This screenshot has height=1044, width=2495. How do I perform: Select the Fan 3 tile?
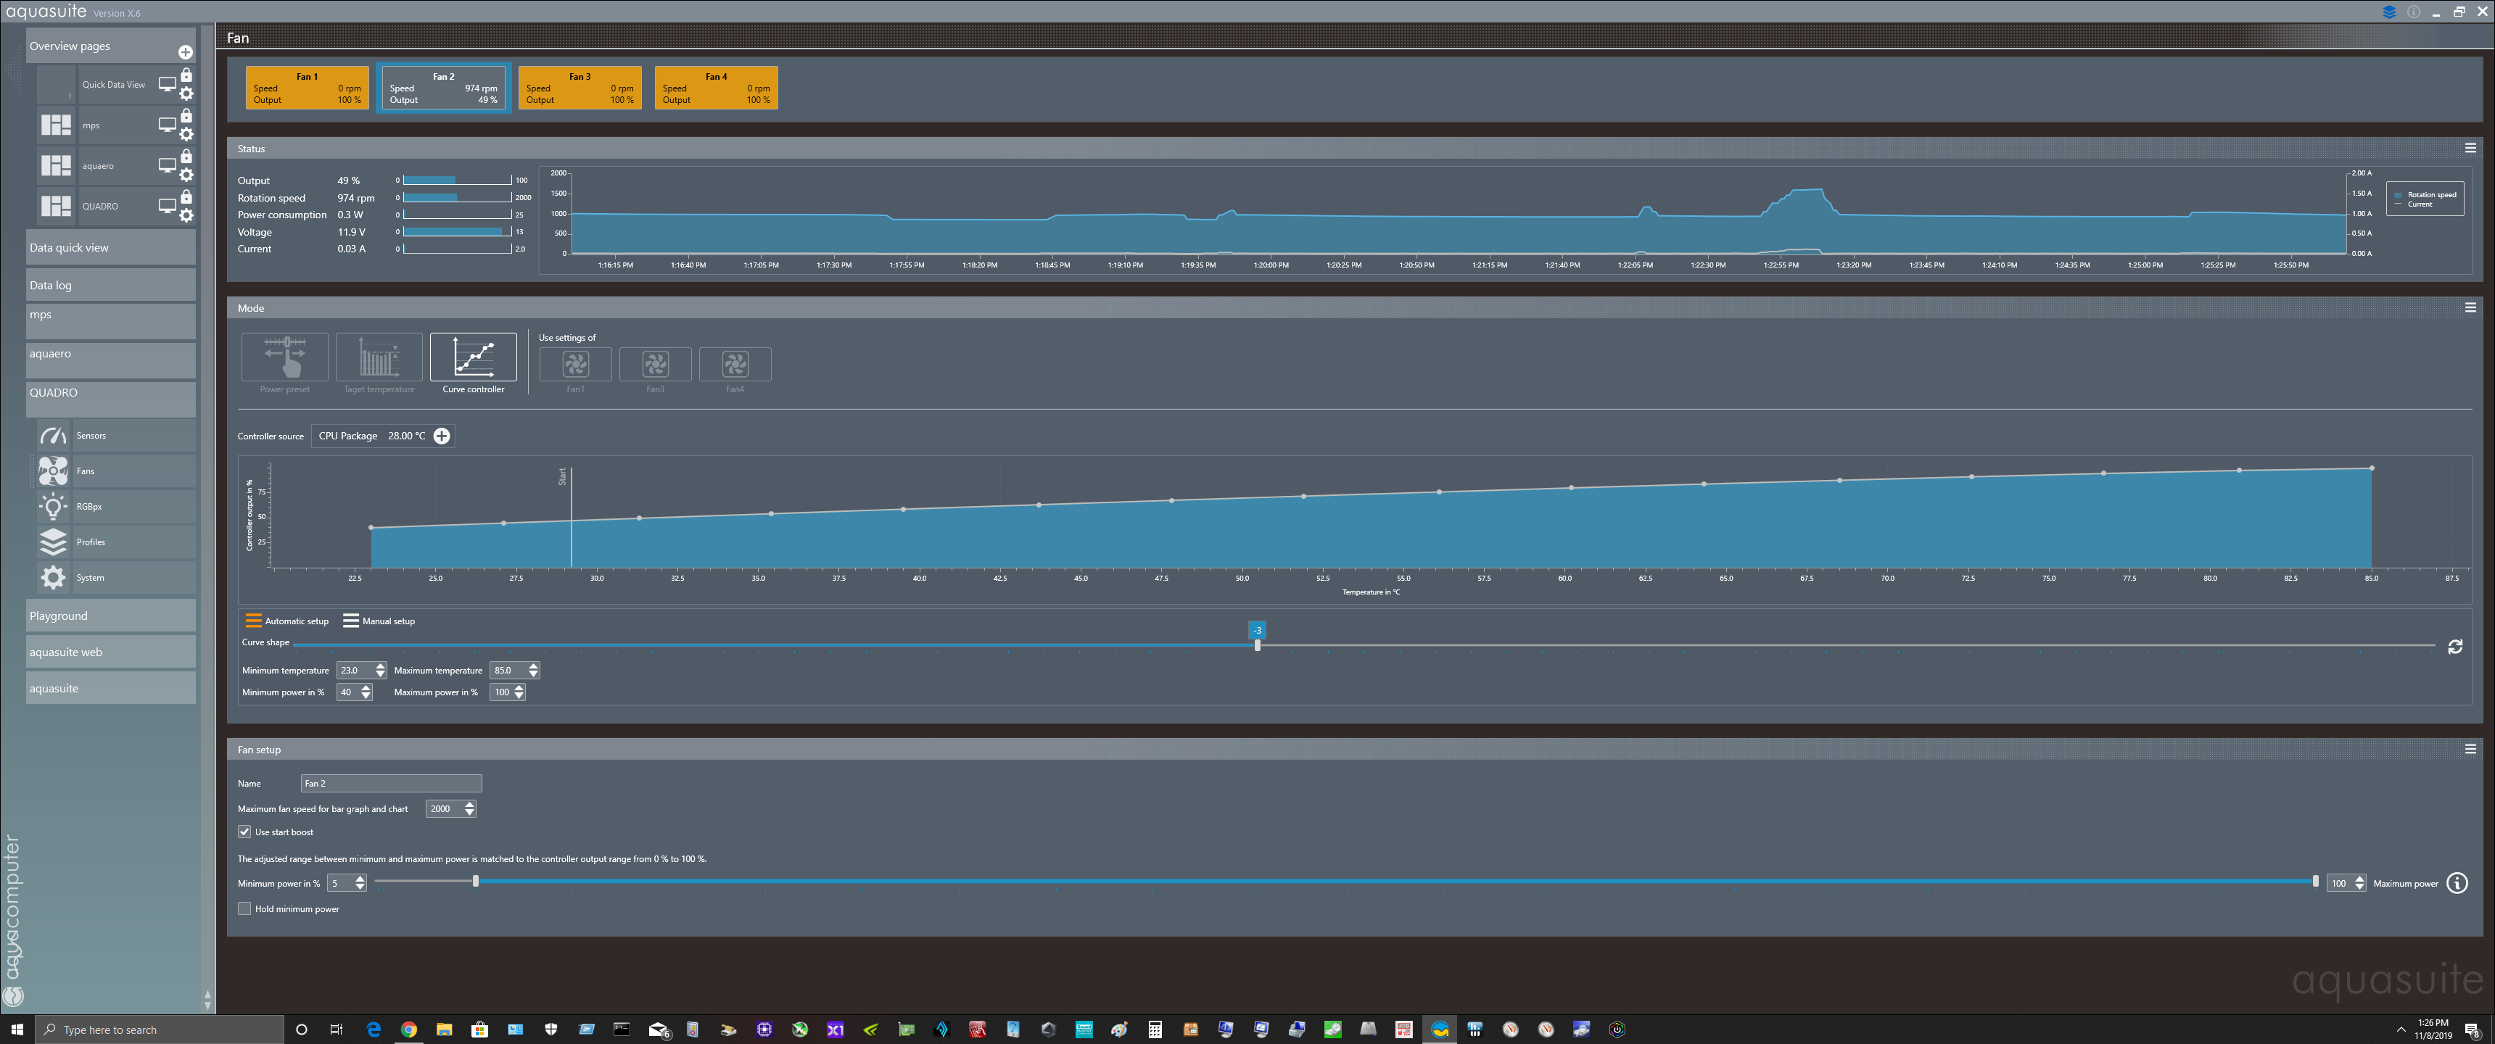click(580, 88)
